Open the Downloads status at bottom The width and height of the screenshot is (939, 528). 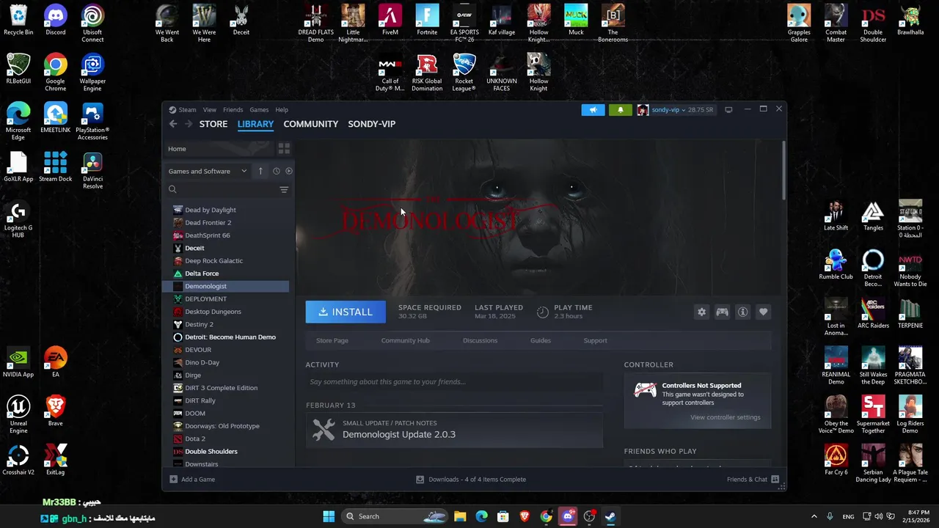coord(471,480)
